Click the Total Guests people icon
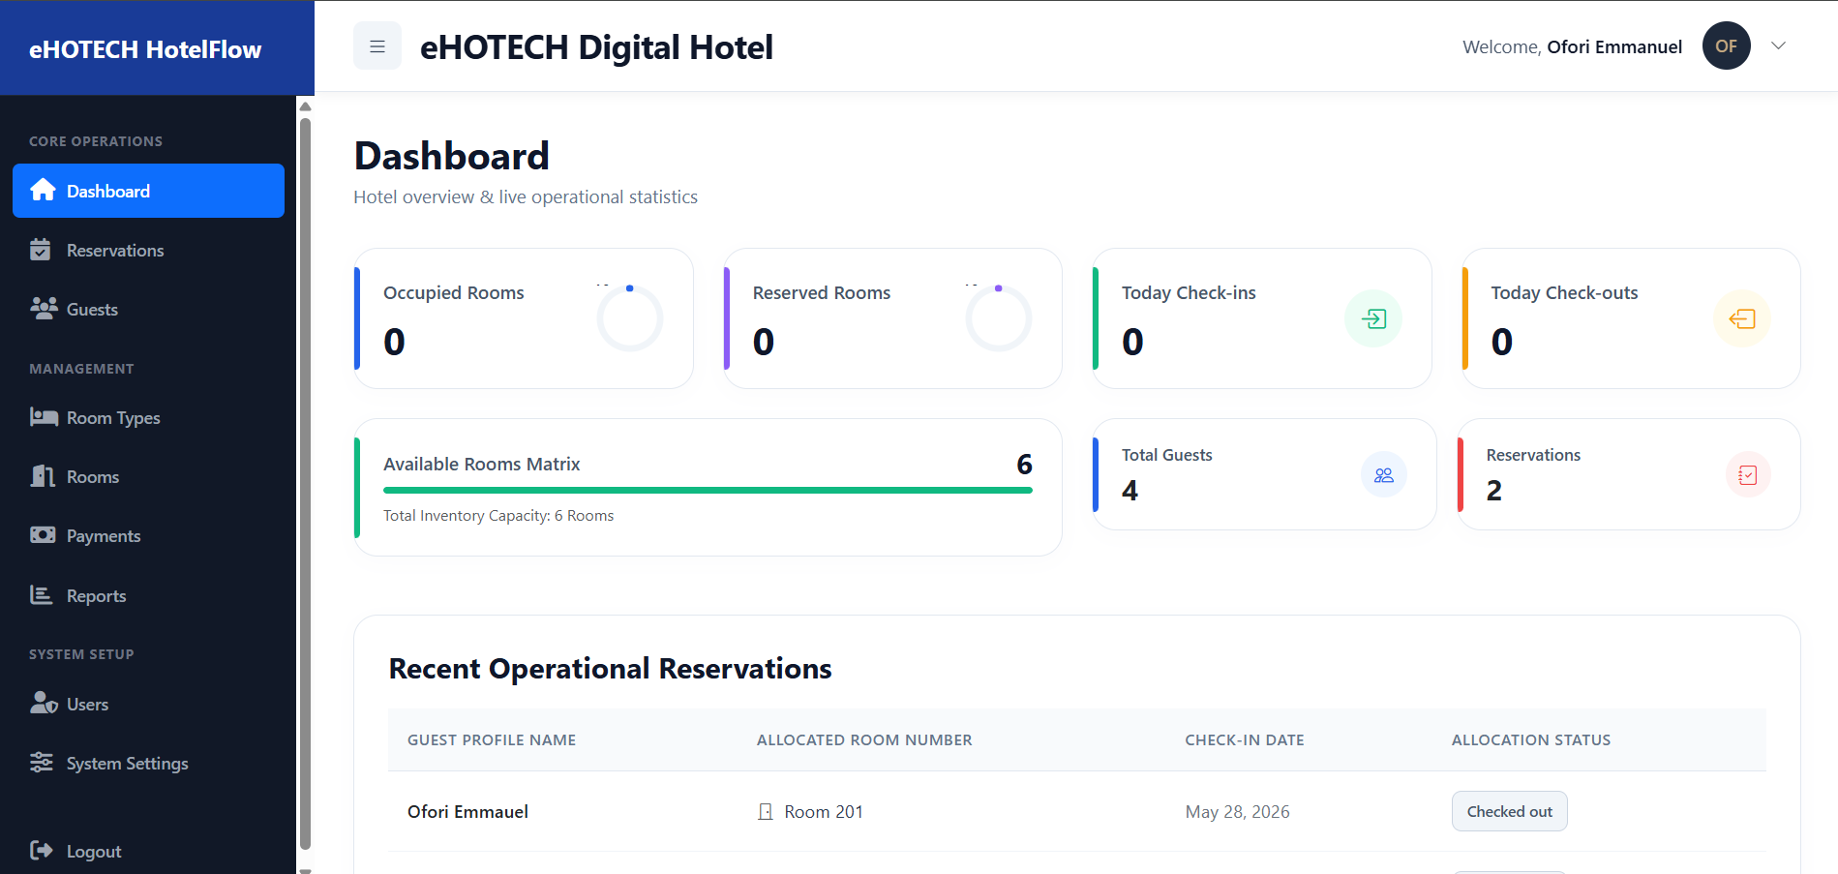This screenshot has width=1838, height=874. pyautogui.click(x=1384, y=474)
